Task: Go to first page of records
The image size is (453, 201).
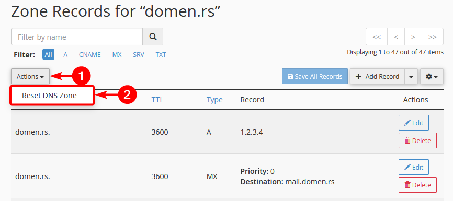Action: tap(377, 37)
